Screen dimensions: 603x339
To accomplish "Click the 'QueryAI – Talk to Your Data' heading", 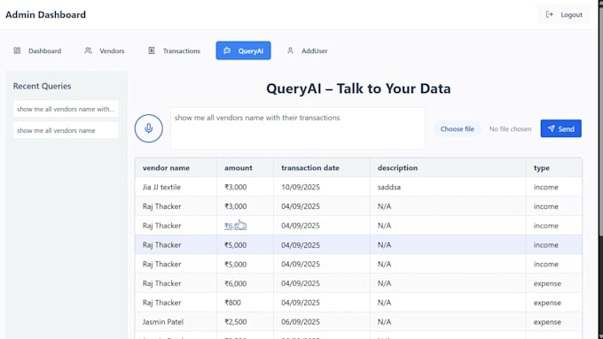I will [x=358, y=89].
